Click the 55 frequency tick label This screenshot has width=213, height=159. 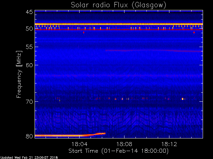pos(29,47)
